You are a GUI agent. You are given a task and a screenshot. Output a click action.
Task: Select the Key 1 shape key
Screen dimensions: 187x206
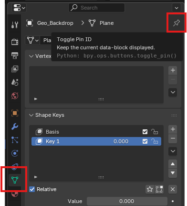tap(96, 141)
